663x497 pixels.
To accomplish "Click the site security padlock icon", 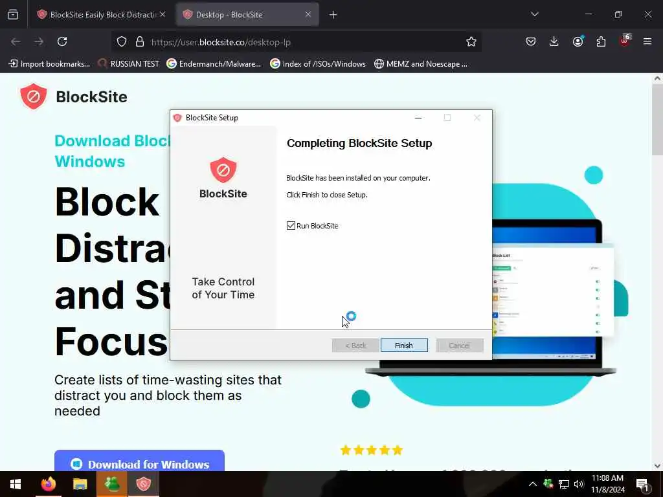I will pyautogui.click(x=140, y=42).
